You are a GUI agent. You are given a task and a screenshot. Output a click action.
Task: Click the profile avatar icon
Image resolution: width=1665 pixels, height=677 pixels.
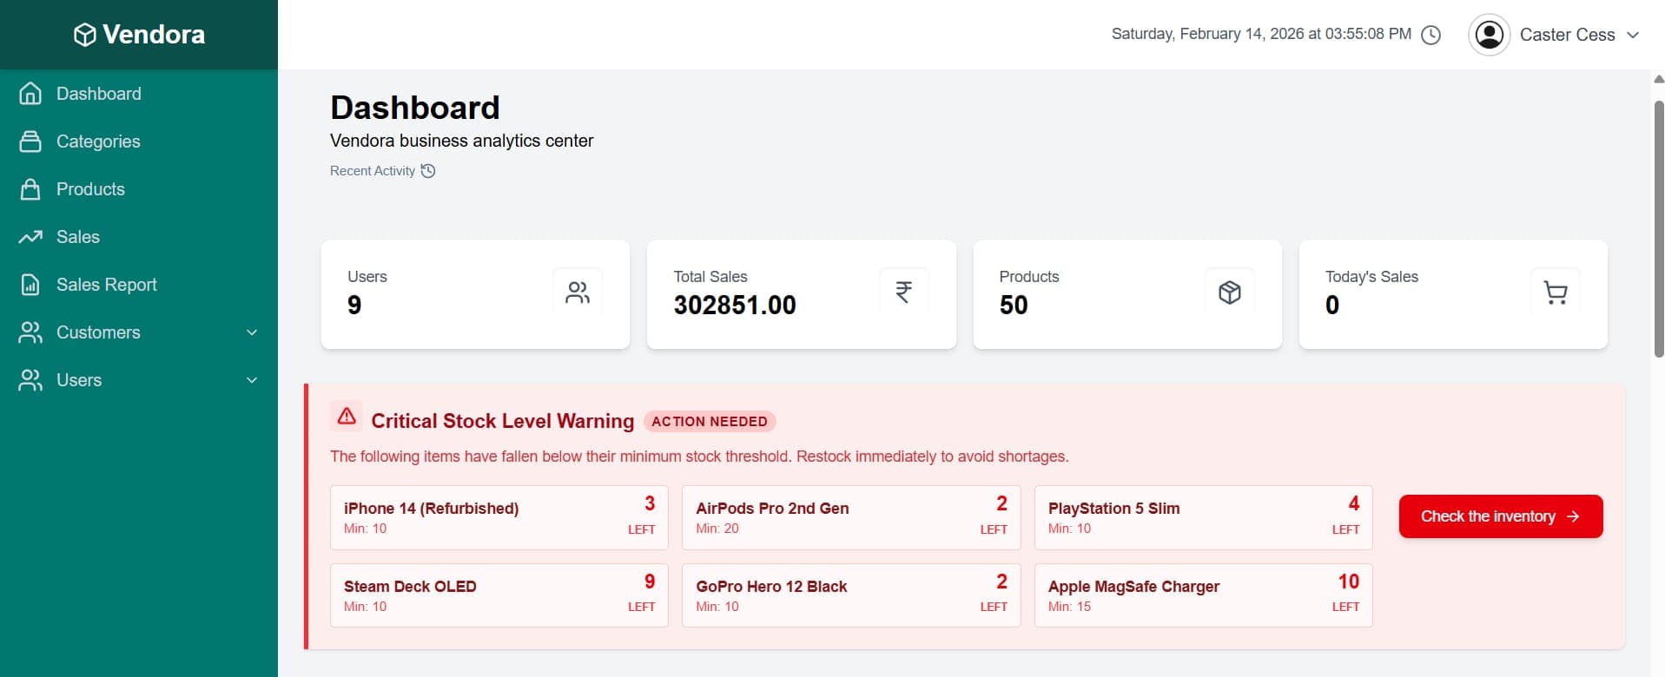[1490, 35]
